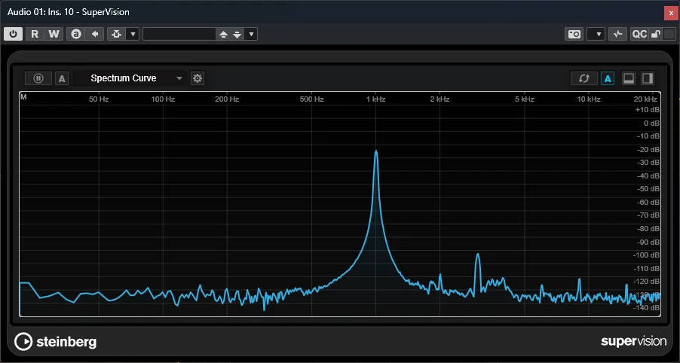Toggle the blue highlighted A button
Screen dimensions: 680x363
click(608, 78)
